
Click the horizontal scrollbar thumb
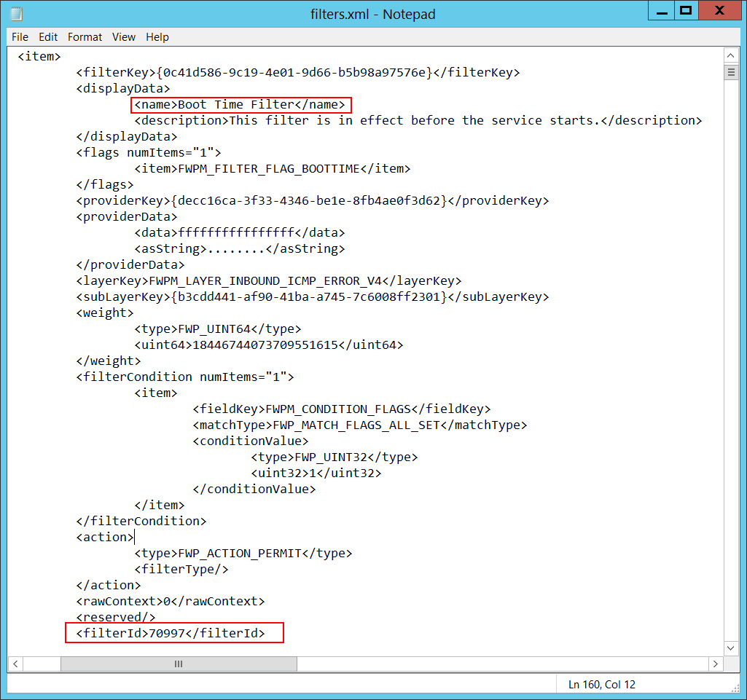(179, 664)
